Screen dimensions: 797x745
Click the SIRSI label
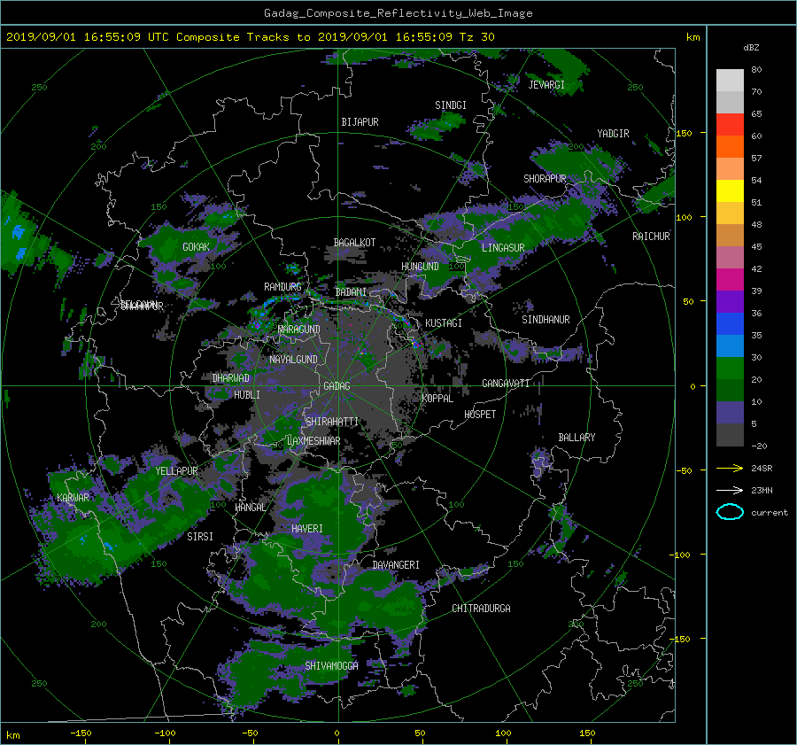pyautogui.click(x=200, y=537)
